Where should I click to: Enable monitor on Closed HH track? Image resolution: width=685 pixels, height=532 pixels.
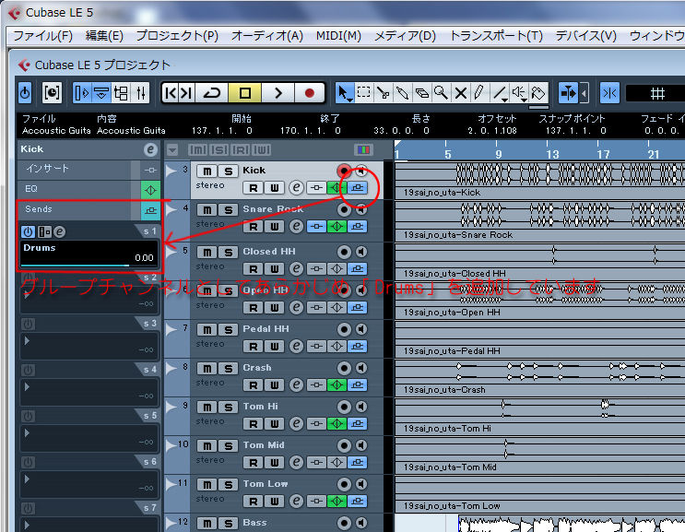point(361,252)
